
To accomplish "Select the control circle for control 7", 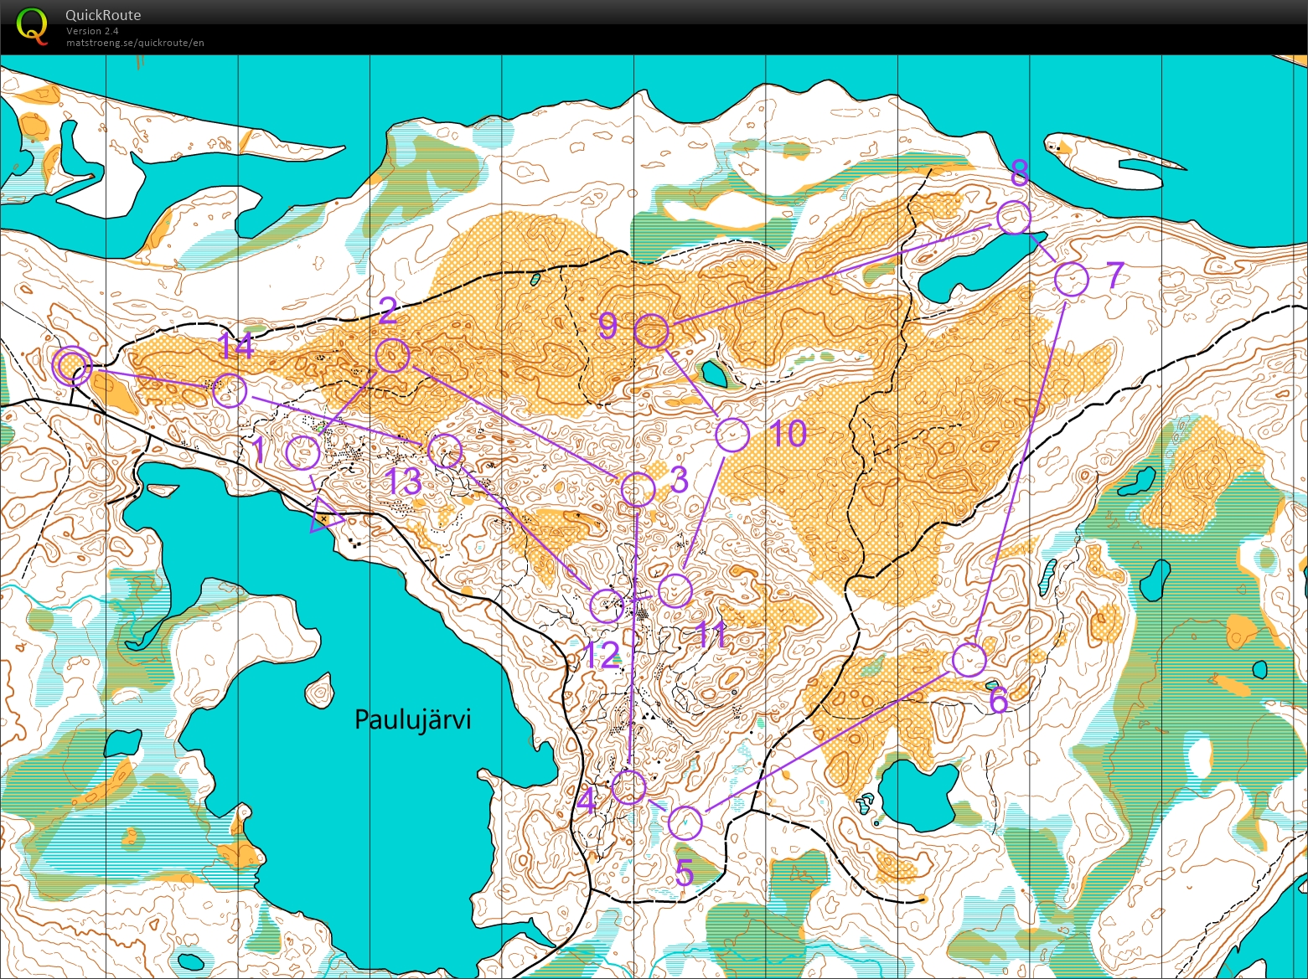I will pyautogui.click(x=1072, y=280).
